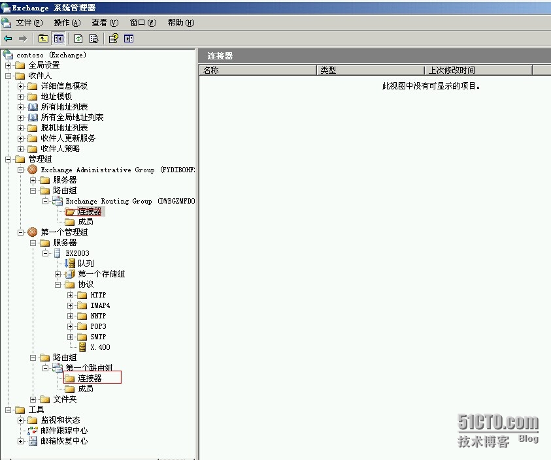The image size is (551, 460).
Task: Collapse the 管理组 node
Action: click(8, 159)
